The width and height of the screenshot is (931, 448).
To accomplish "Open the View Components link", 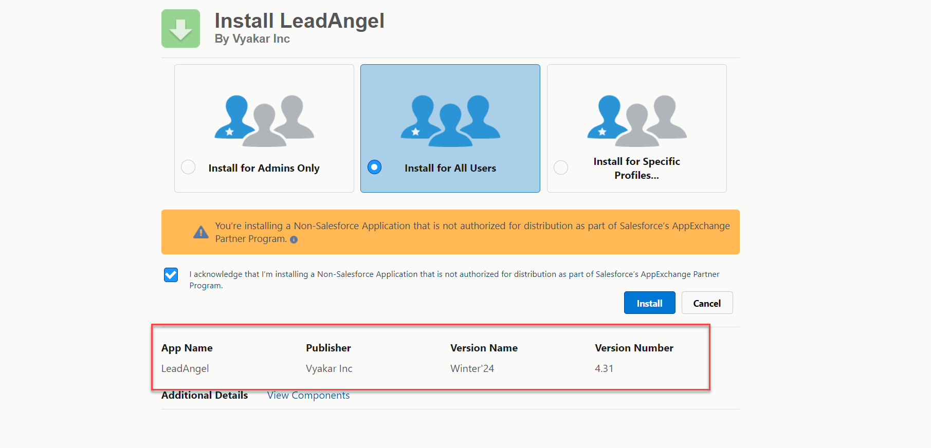I will coord(308,395).
